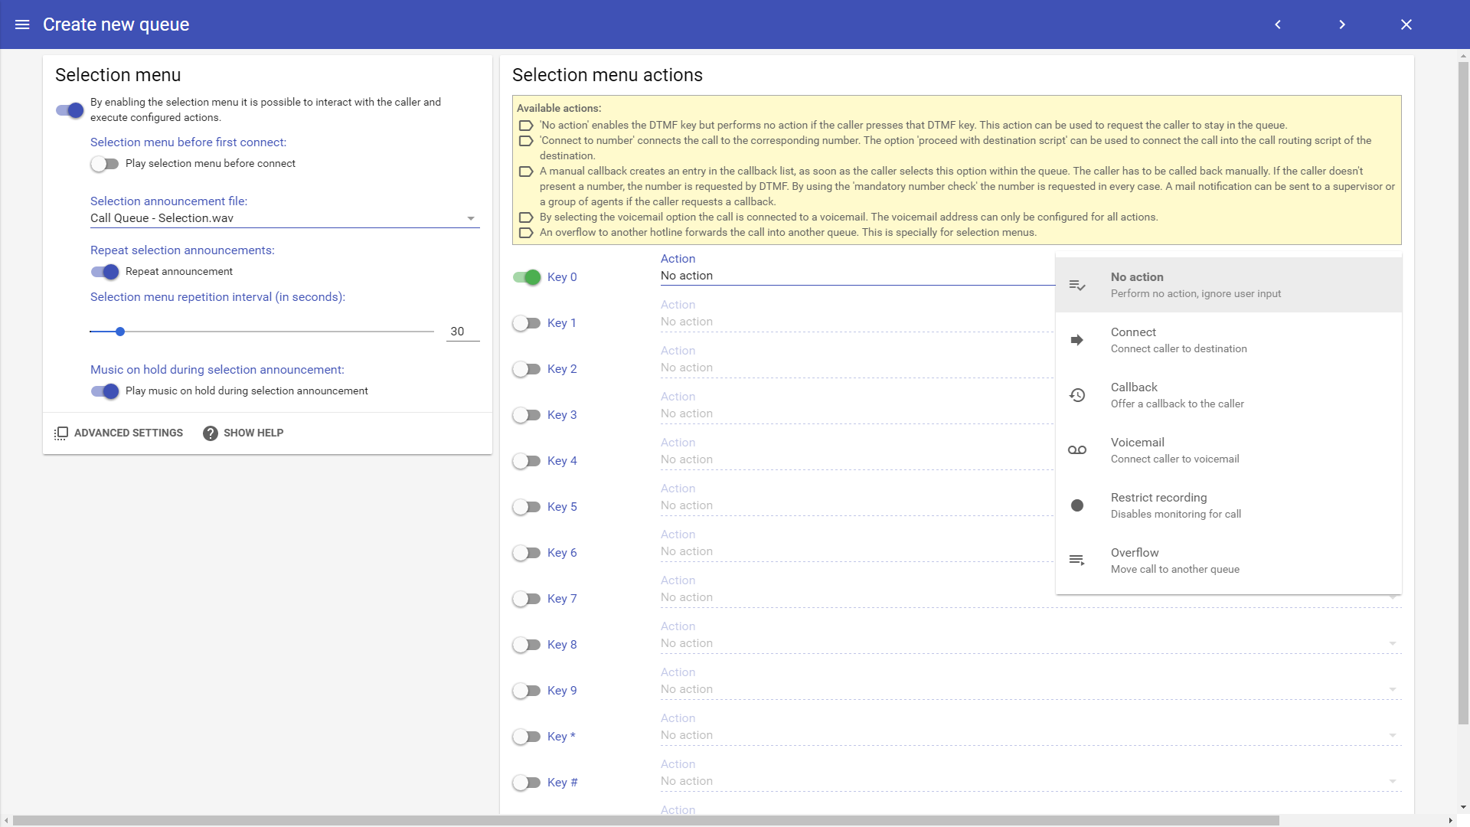
Task: Open the hamburger navigation menu
Action: pos(22,25)
